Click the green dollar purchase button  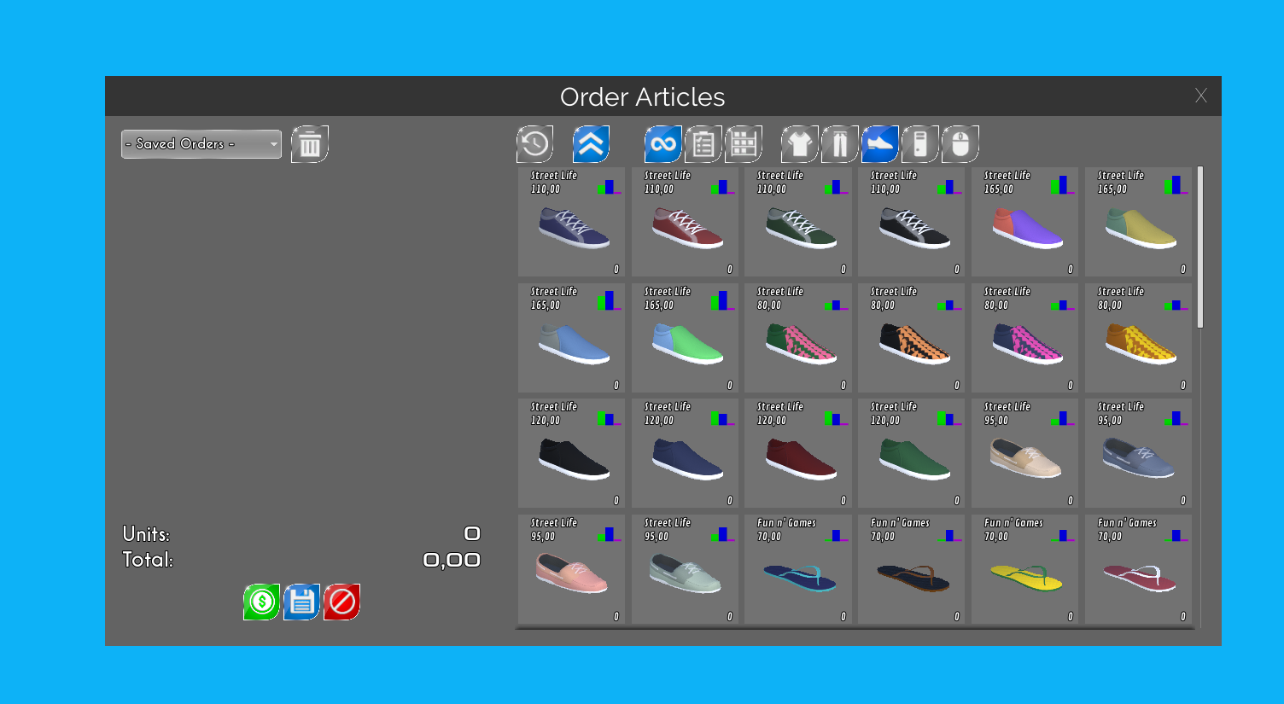[261, 602]
